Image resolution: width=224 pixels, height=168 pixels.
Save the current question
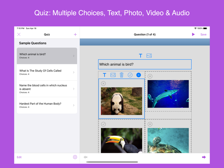coord(203,35)
